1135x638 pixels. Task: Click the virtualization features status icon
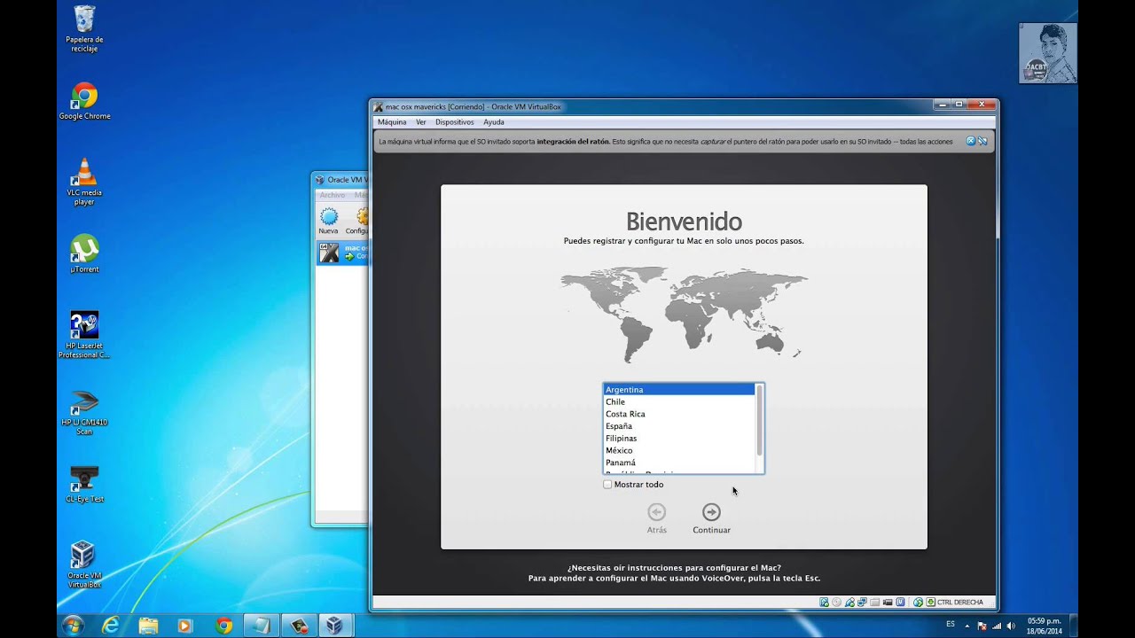[900, 602]
